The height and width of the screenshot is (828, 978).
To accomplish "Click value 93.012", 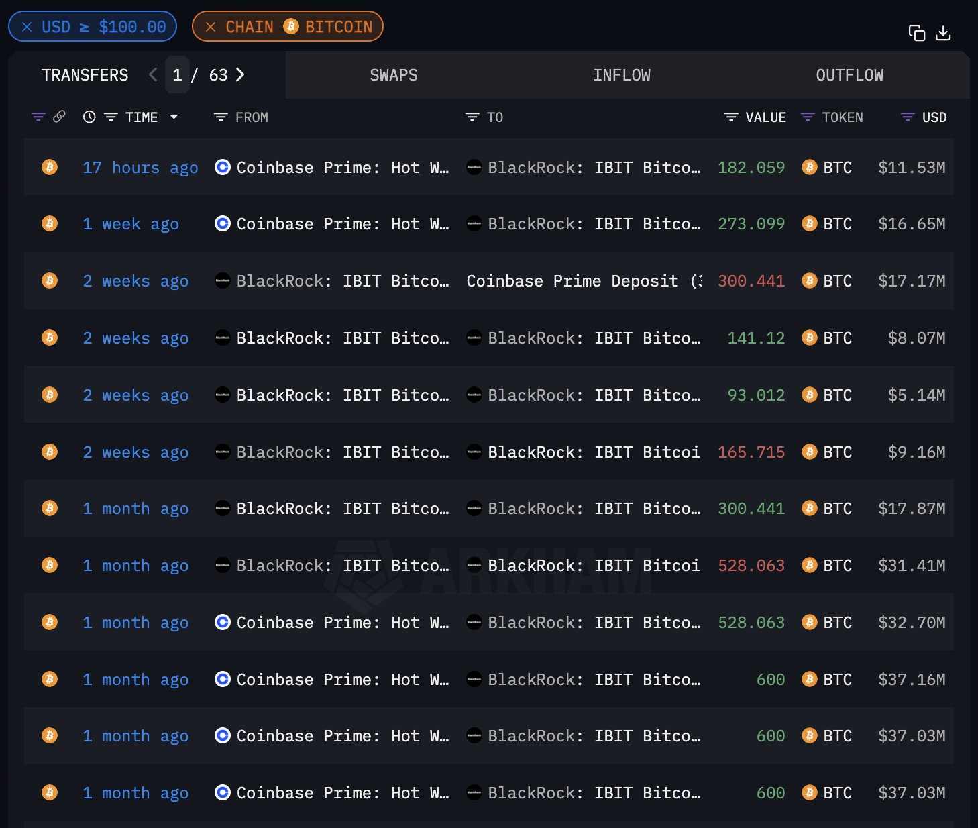I will click(756, 395).
